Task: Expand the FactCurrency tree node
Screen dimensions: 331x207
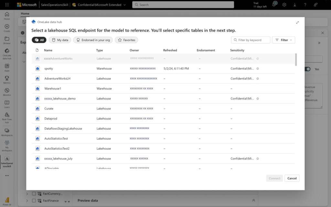Action: (x=27, y=193)
